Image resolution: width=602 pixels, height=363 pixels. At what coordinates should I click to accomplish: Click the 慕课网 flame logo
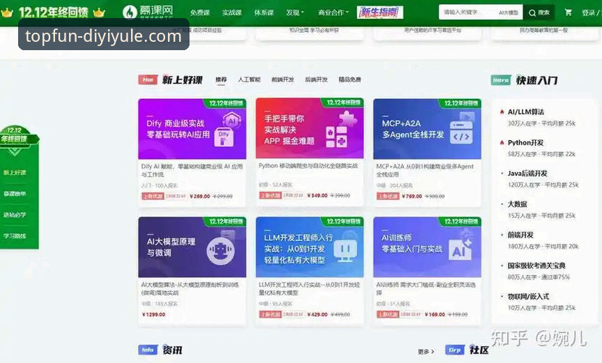[130, 12]
